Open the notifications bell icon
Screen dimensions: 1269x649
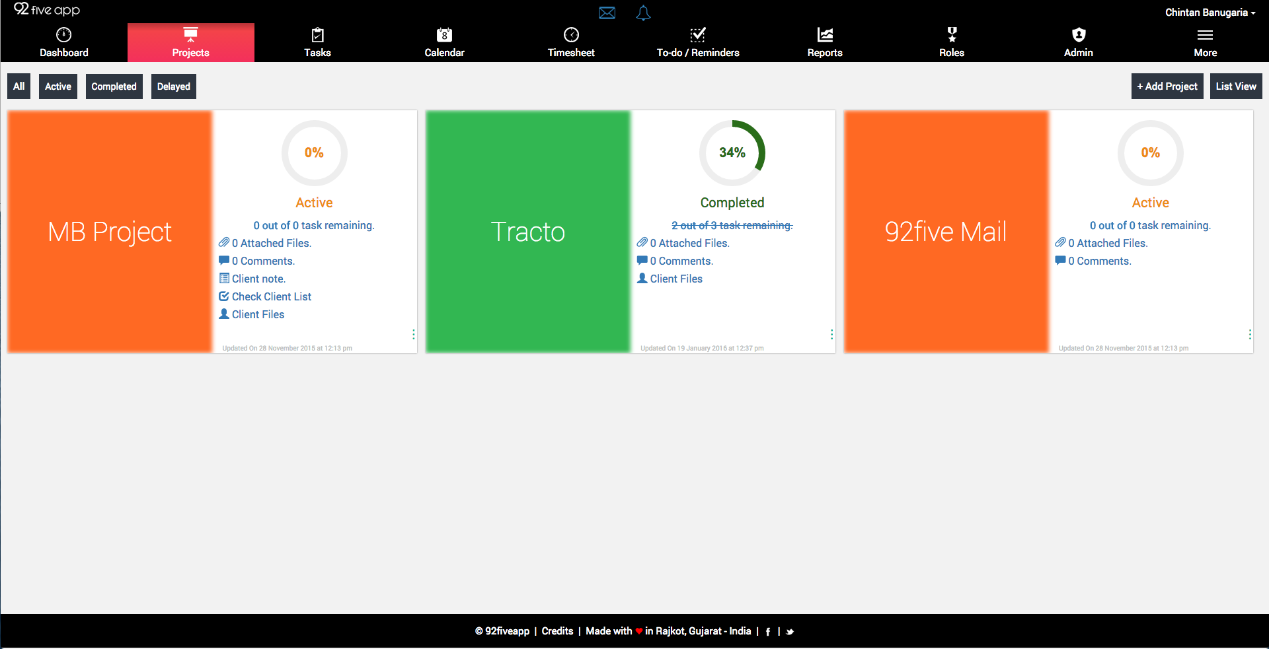click(x=643, y=13)
